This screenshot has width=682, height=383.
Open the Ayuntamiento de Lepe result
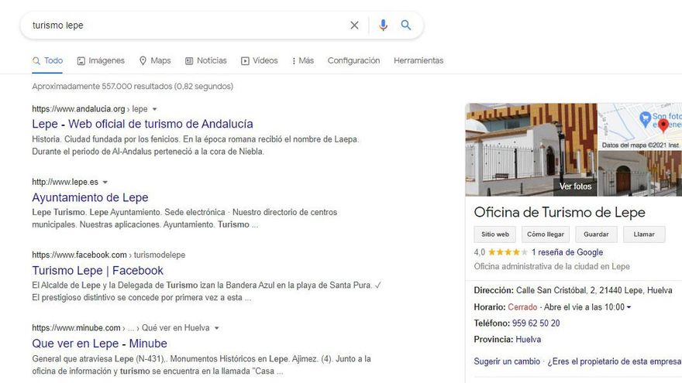[90, 197]
